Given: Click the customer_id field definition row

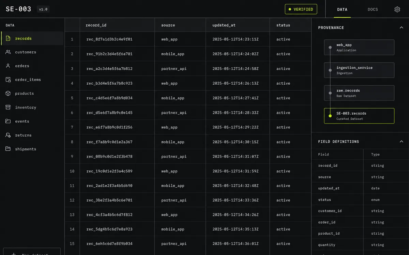Looking at the screenshot, I should 360,211.
